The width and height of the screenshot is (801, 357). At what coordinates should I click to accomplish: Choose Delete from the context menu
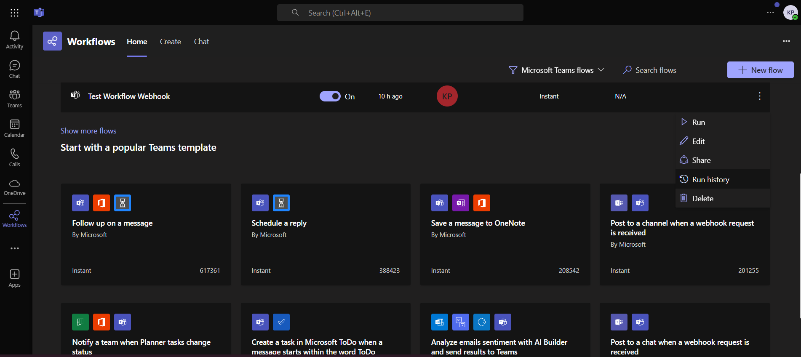coord(723,198)
